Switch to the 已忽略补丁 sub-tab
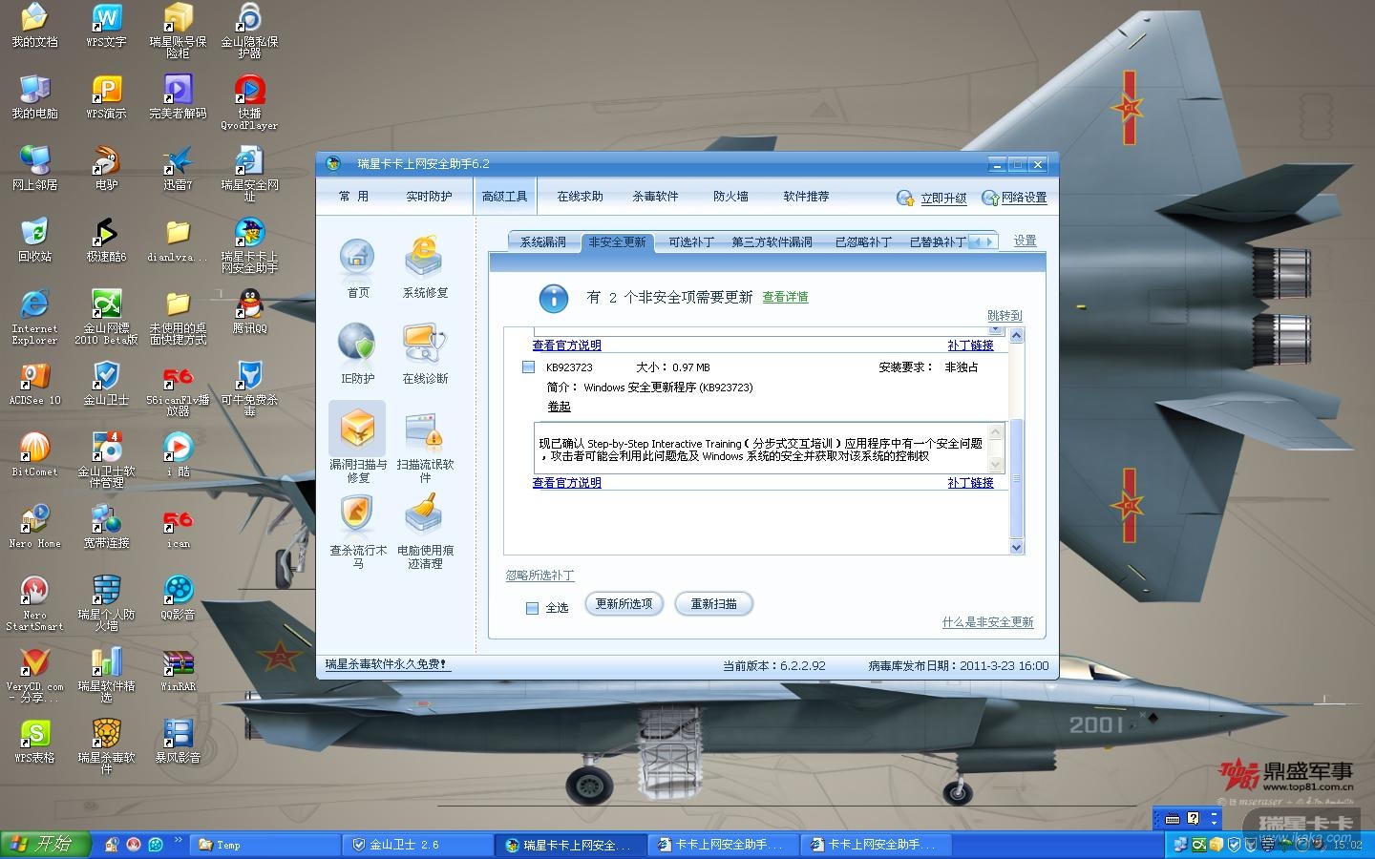 click(863, 242)
